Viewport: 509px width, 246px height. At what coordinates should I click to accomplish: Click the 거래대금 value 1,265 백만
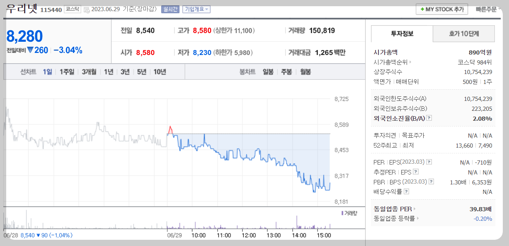point(330,53)
